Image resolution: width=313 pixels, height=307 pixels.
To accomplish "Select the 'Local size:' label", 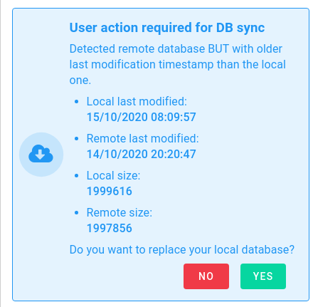I will tap(113, 175).
